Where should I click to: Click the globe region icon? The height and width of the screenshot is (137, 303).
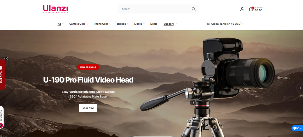pyautogui.click(x=208, y=24)
